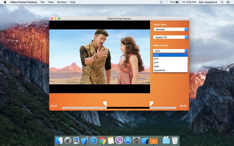
Task: Click the 03:31 duration label
Action: click(183, 106)
